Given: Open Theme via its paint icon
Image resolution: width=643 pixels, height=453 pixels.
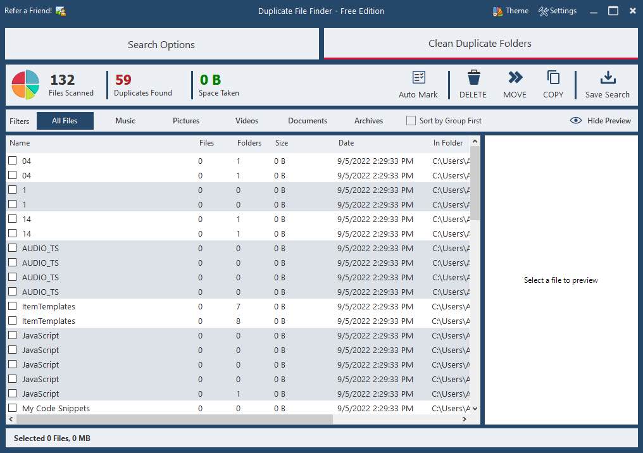Looking at the screenshot, I should 497,11.
